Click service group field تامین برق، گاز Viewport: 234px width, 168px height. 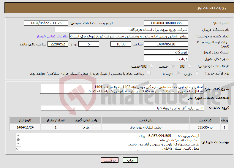tap(123, 108)
